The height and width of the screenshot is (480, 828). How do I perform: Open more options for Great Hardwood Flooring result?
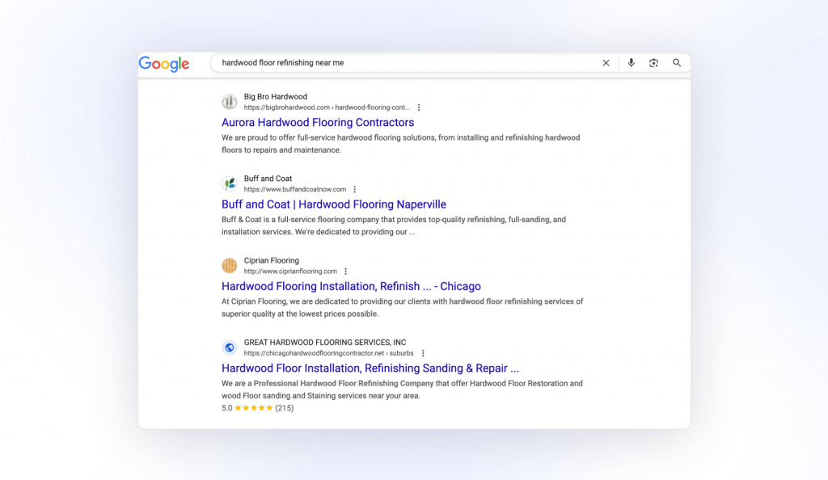coord(423,353)
